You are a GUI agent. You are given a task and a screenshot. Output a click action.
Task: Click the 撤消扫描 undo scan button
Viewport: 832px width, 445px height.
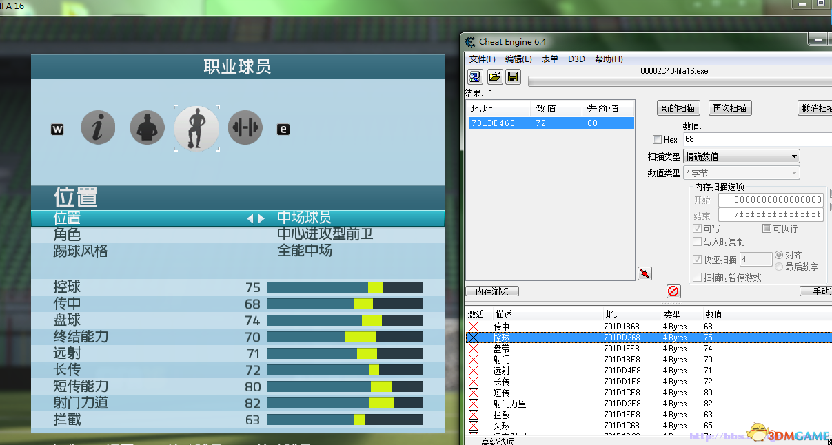coord(815,108)
